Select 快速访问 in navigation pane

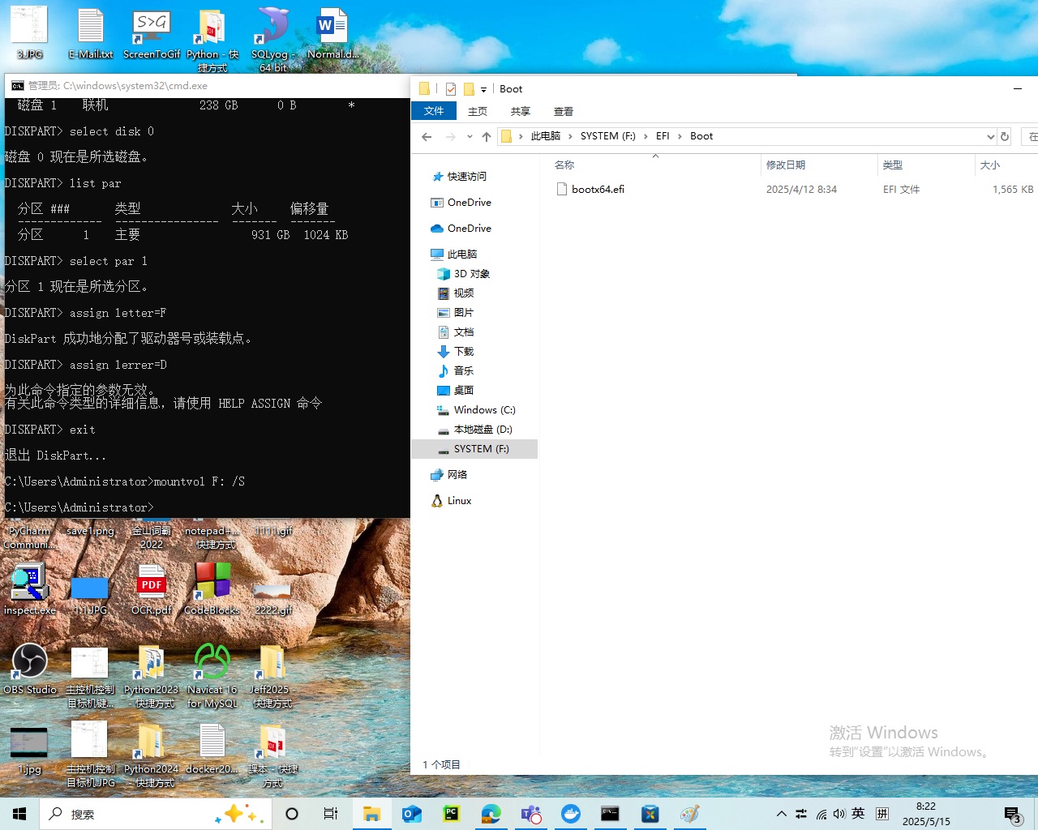(466, 176)
